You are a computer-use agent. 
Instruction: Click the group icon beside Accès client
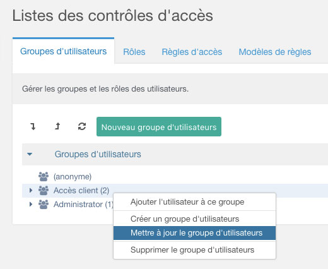pos(44,190)
